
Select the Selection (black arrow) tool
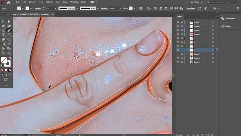coord(3,22)
